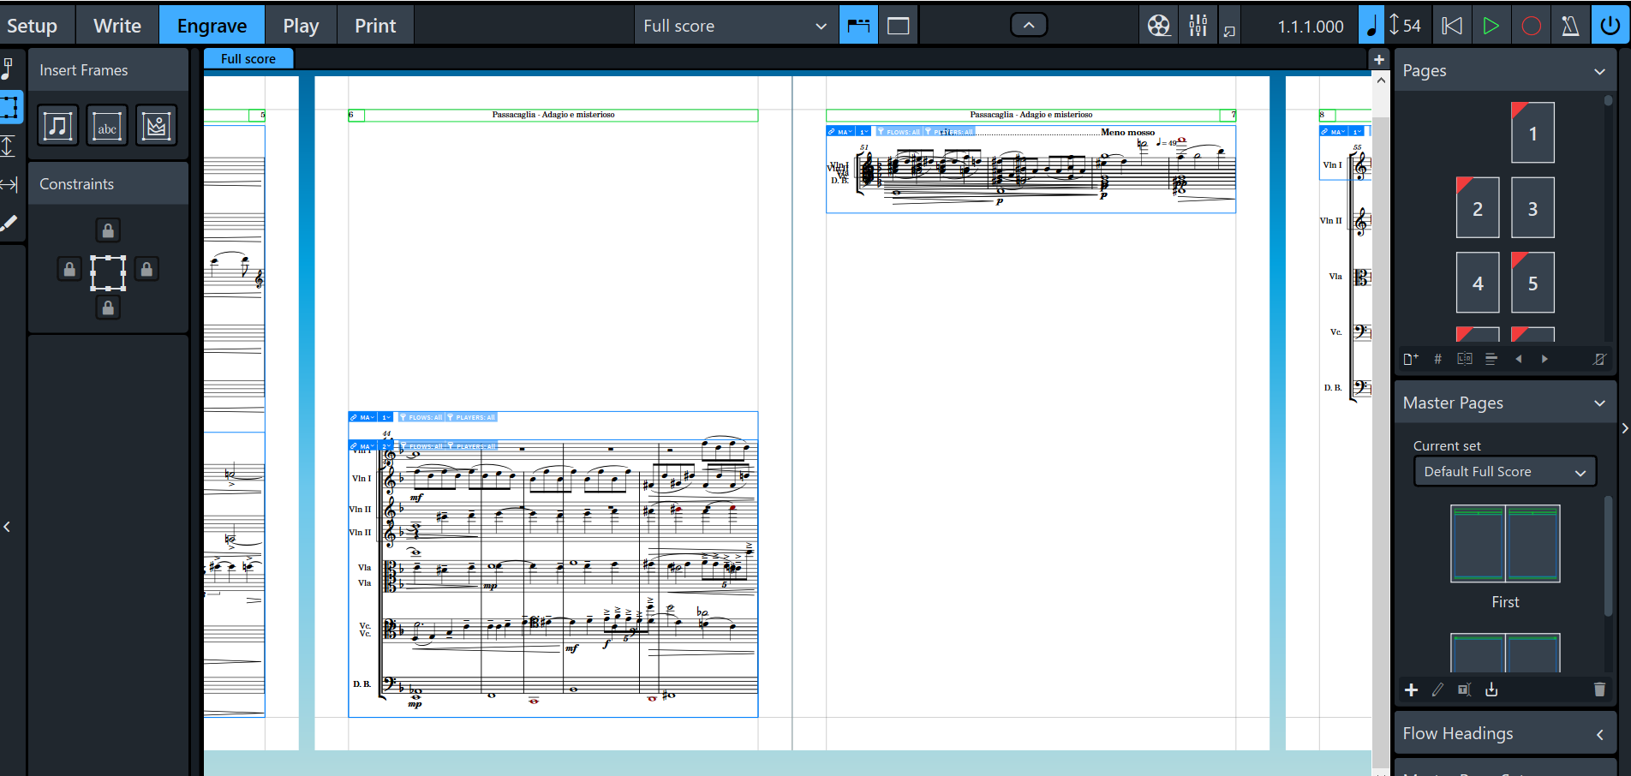This screenshot has height=776, width=1631.
Task: Switch to Setup mode
Action: 33,26
